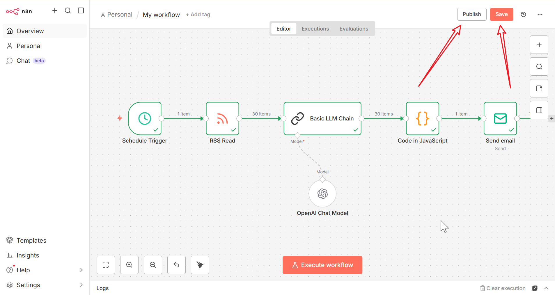Click the Schedule Trigger clock node
Image resolution: width=555 pixels, height=295 pixels.
(145, 118)
